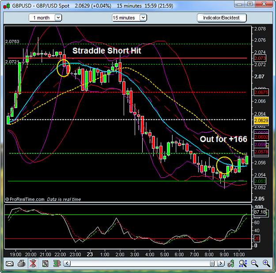Click the 2.0675 price label

point(261,92)
